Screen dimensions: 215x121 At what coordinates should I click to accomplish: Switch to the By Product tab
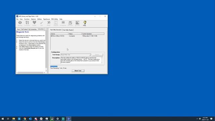(25, 29)
